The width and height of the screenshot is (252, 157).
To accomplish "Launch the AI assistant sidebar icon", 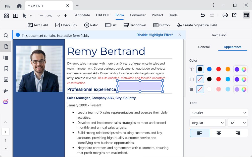I will click(x=6, y=101).
